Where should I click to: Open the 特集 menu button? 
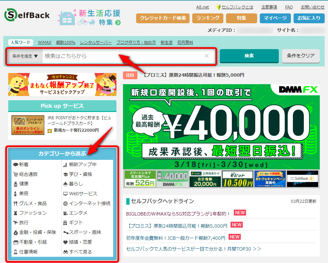(241, 18)
